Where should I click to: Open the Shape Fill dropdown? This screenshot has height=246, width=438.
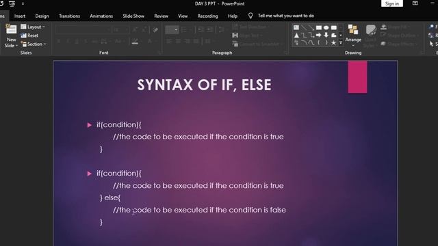pos(396,27)
